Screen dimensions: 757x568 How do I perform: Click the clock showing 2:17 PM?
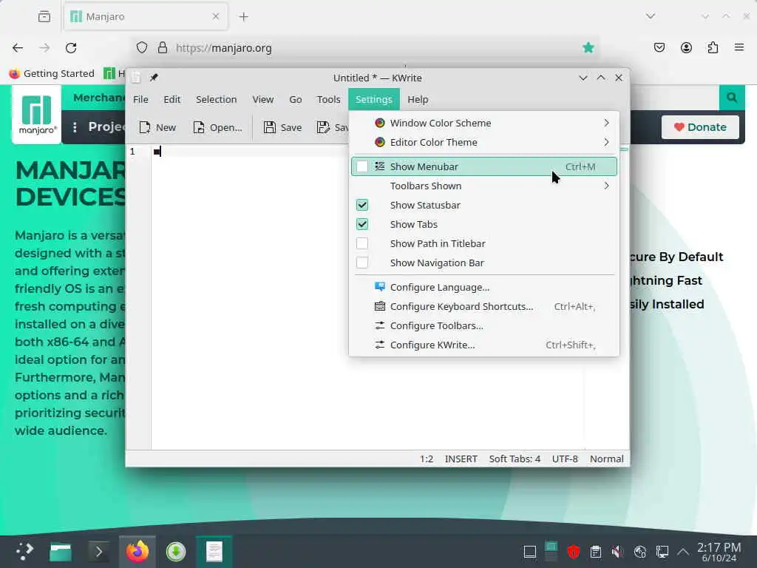point(719,552)
